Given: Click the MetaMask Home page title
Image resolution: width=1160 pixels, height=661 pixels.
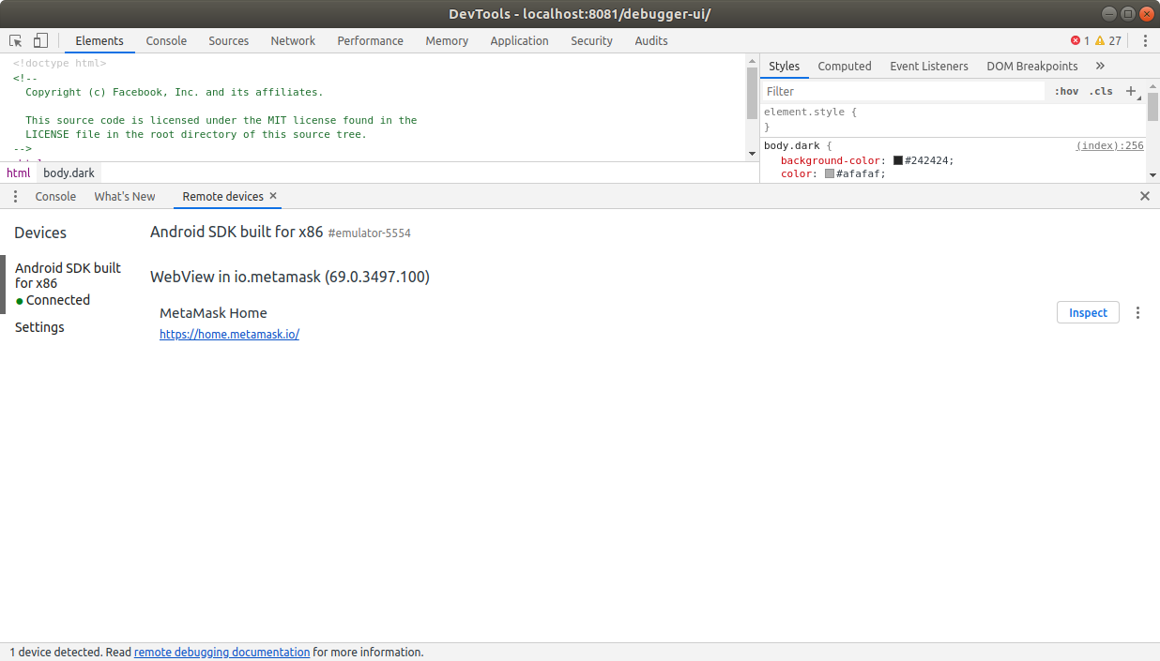Looking at the screenshot, I should tap(213, 313).
